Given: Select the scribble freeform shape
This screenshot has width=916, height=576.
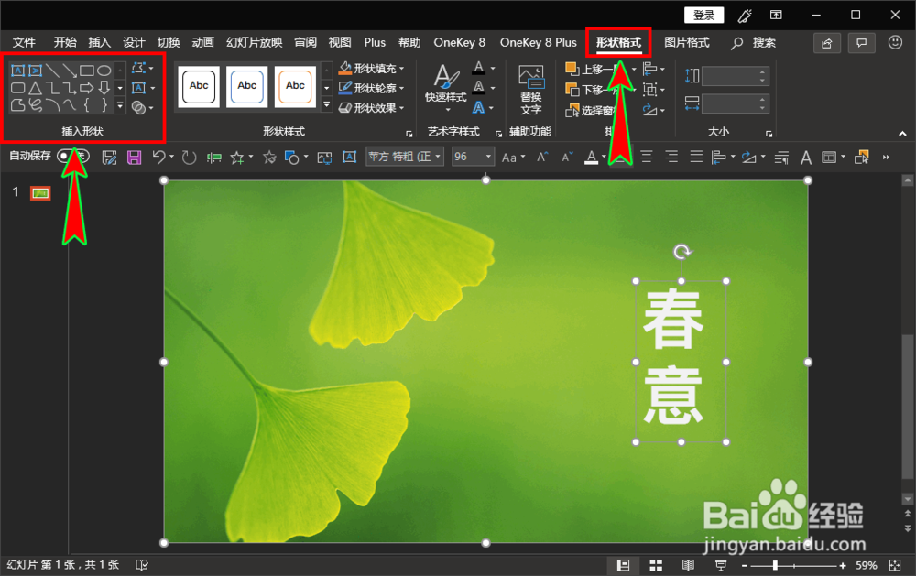Looking at the screenshot, I should (x=35, y=105).
